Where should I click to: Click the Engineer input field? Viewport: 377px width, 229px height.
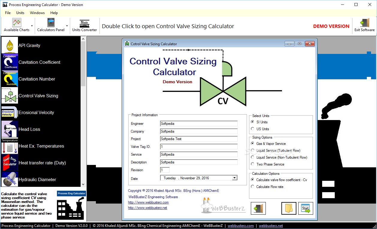(x=199, y=124)
